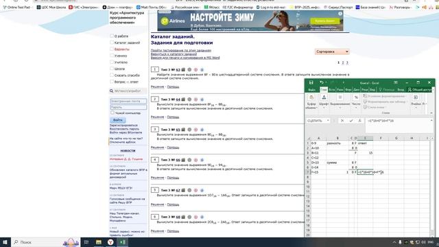
Task: Open 'Format as table' dropdown in Excel
Action: 385,102
